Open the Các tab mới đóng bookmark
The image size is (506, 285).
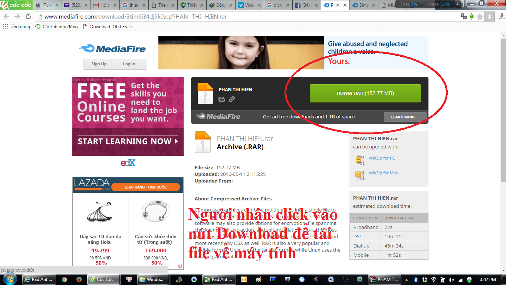tap(56, 27)
